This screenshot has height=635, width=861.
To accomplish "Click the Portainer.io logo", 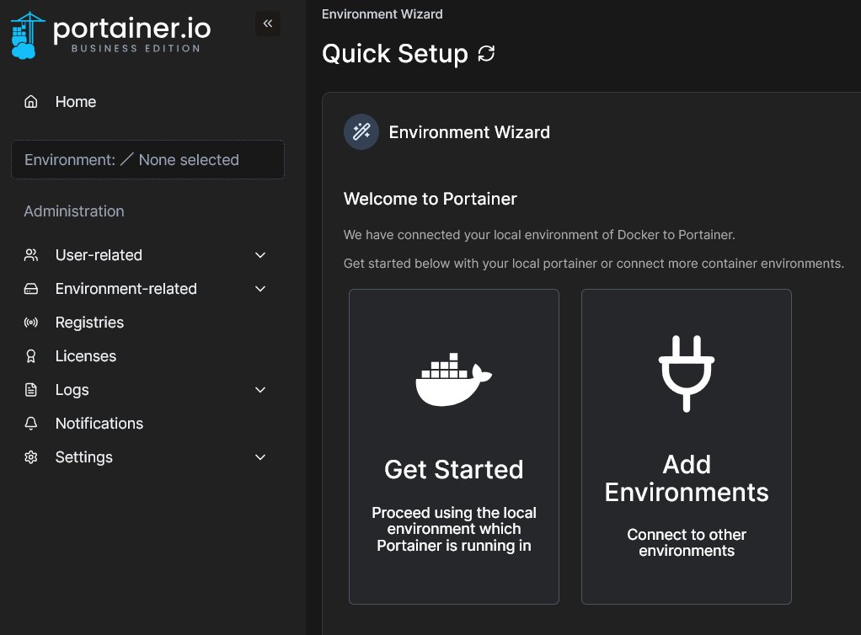I will [x=111, y=35].
